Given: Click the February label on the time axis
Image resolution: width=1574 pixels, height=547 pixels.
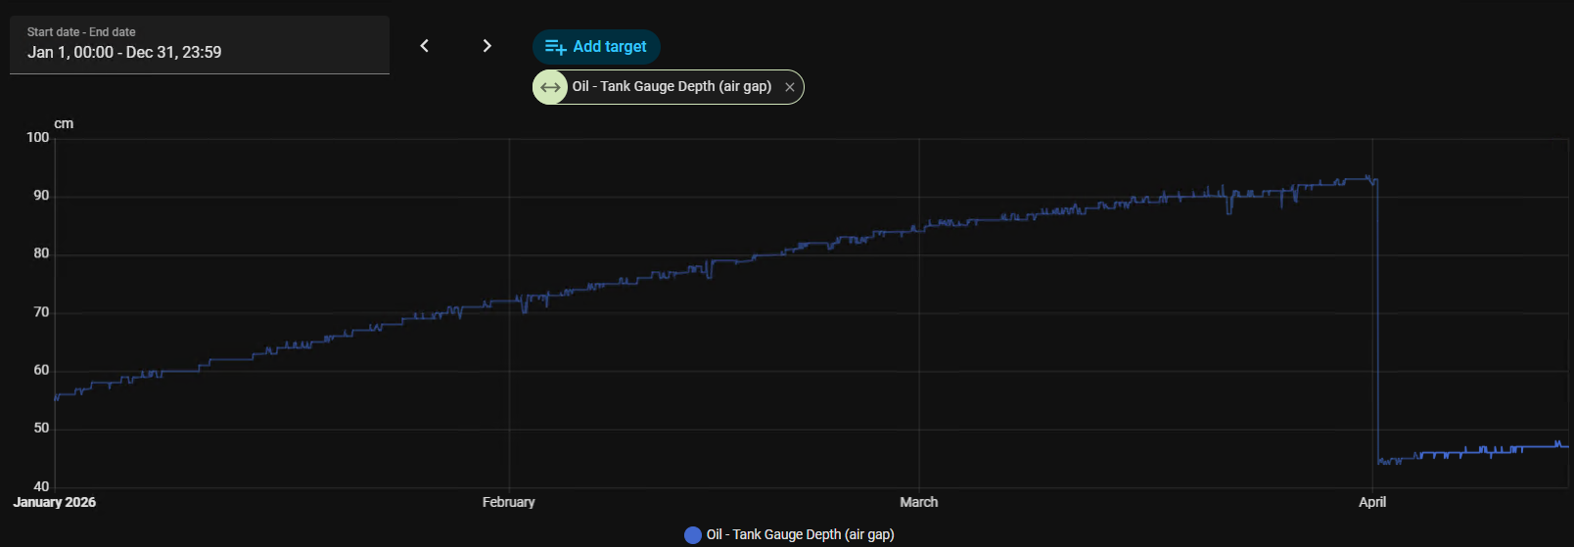Looking at the screenshot, I should tap(509, 502).
